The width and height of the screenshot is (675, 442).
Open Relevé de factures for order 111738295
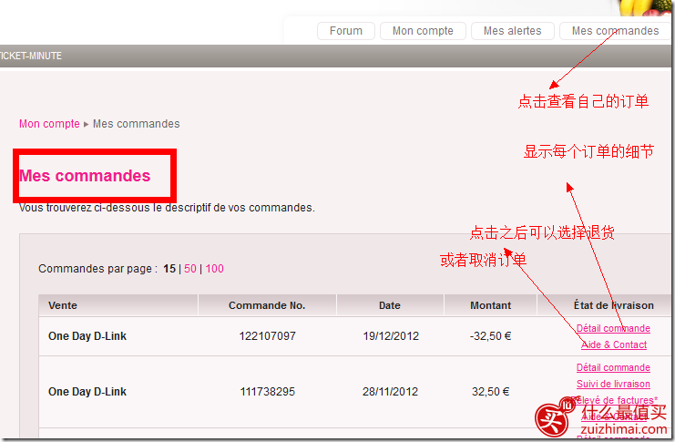614,400
